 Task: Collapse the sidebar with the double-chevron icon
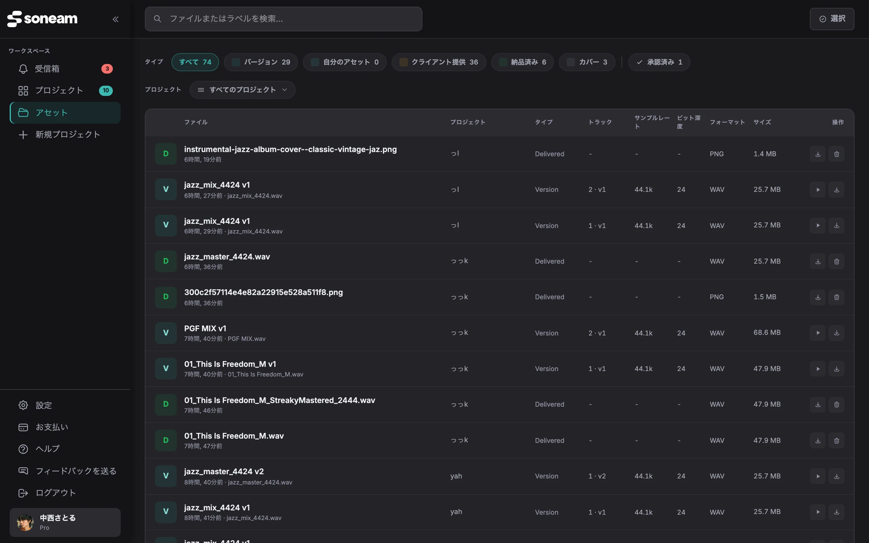(116, 19)
